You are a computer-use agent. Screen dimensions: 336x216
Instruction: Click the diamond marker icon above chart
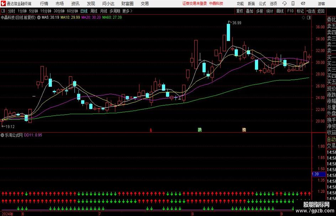pos(303,17)
